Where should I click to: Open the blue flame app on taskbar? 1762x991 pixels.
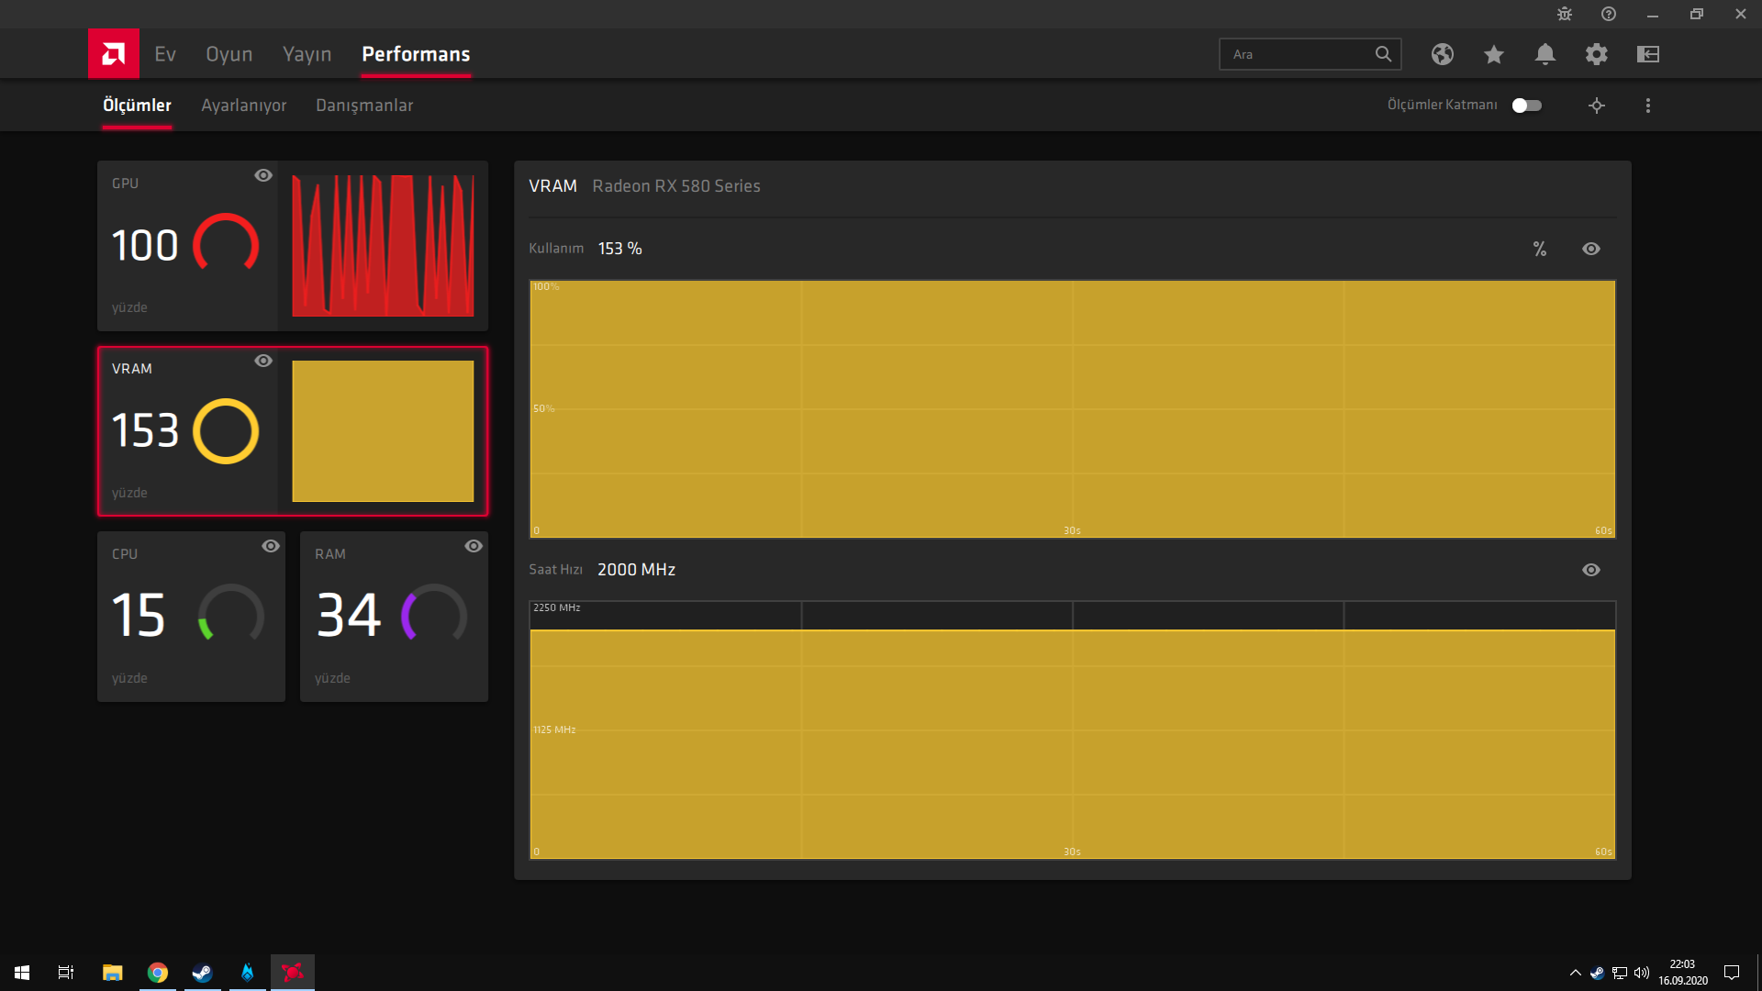[x=247, y=973]
